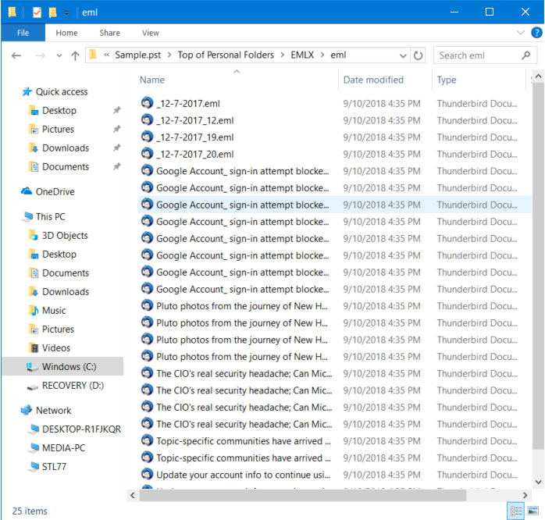Click the folder icon in address bar
545x520 pixels.
[x=93, y=55]
